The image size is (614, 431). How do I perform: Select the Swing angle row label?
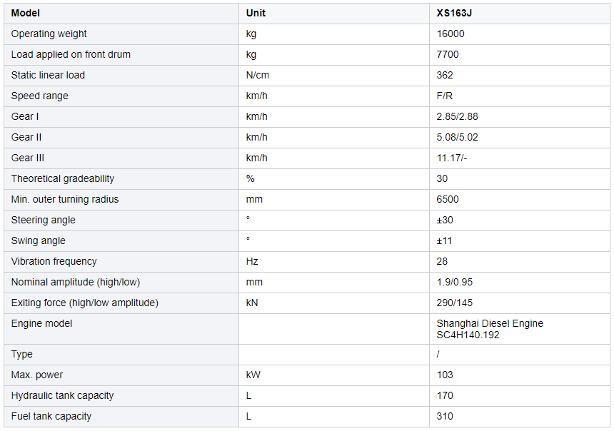point(38,240)
